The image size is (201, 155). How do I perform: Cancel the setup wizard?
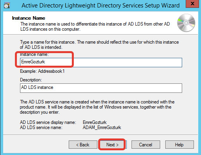(146, 145)
